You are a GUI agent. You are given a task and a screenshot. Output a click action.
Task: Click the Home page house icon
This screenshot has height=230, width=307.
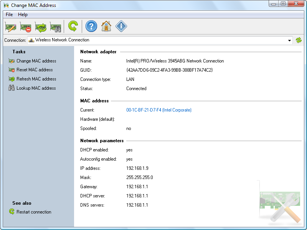pos(106,26)
